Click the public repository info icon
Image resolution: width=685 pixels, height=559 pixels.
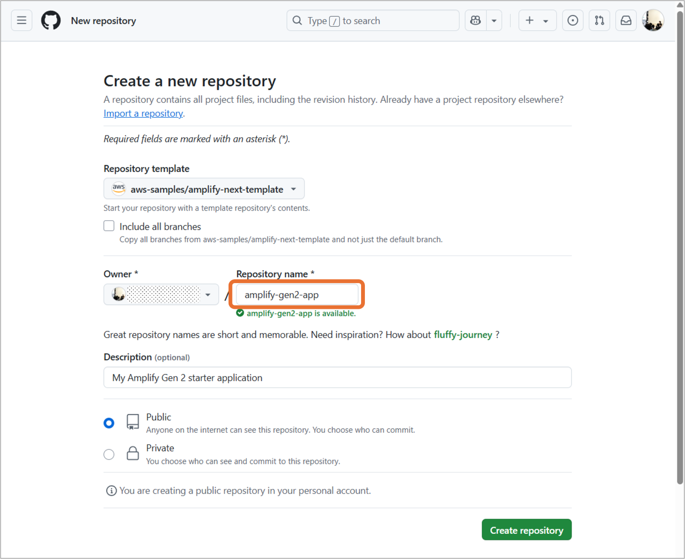(111, 491)
